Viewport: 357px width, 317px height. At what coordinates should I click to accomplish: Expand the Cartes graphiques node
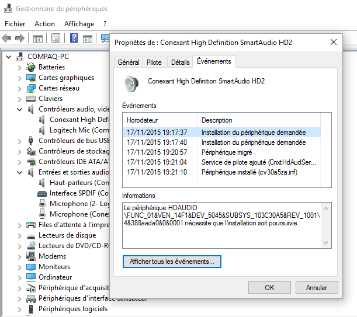click(20, 78)
